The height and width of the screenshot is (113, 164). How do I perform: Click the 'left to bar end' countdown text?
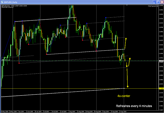tap(7, 7)
